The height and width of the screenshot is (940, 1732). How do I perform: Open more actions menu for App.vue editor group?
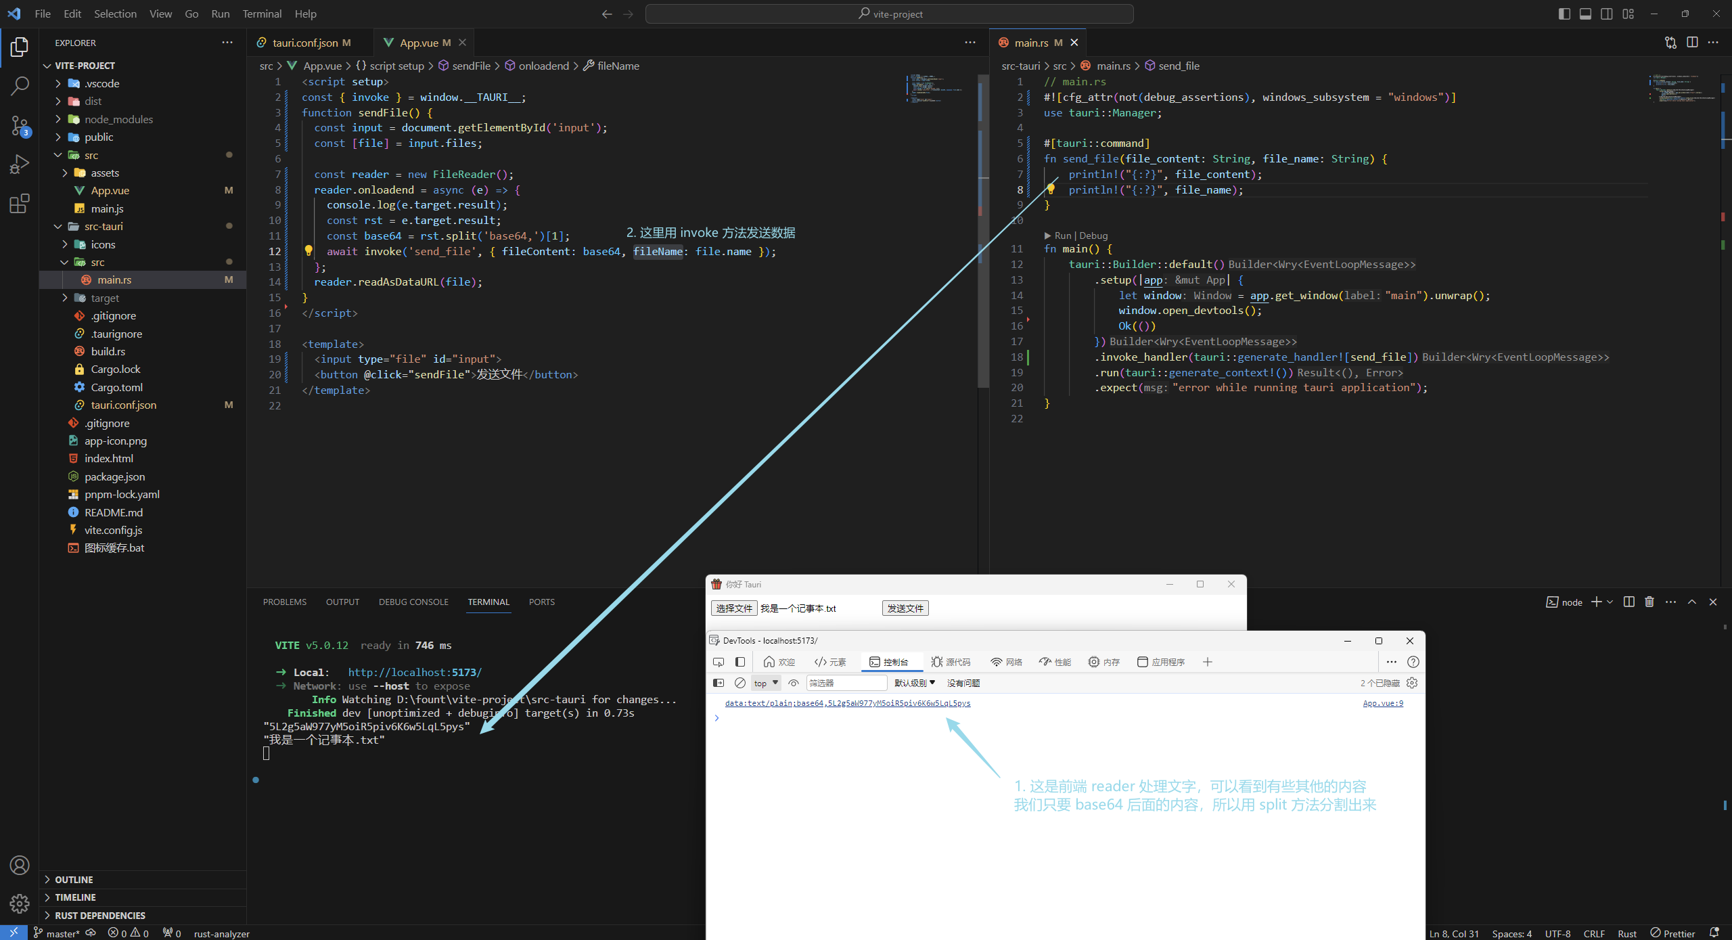pyautogui.click(x=970, y=43)
